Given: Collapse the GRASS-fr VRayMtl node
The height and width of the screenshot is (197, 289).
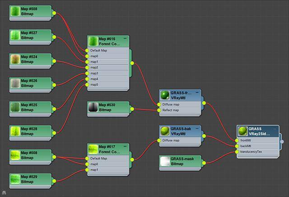Looking at the screenshot, I should coord(197,93).
